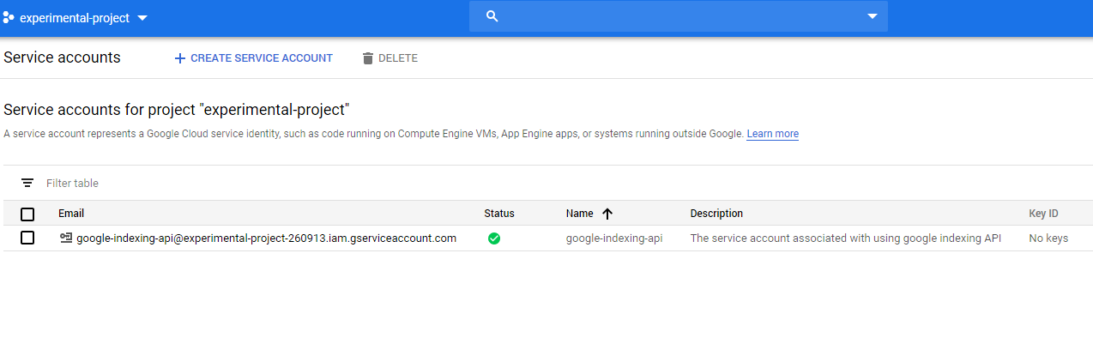
Task: Click the Name column header
Action: pyautogui.click(x=580, y=214)
